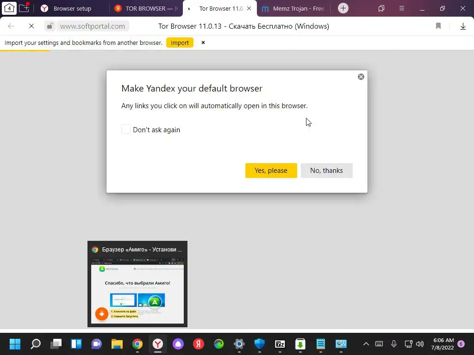The image size is (474, 355).
Task: Open the Windows Start menu
Action: [x=15, y=344]
